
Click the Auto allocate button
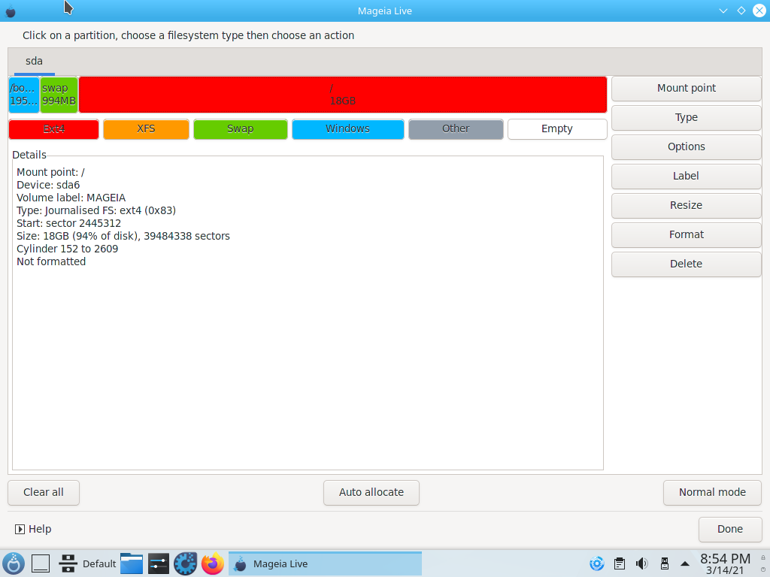click(371, 493)
